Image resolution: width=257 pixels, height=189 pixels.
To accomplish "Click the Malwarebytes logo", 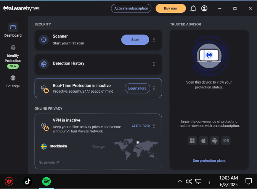I will 21,8.
